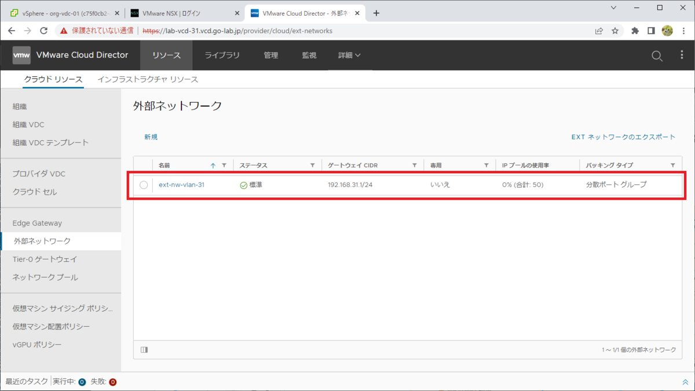Image resolution: width=695 pixels, height=391 pixels.
Task: Toggle sort arrow on 名前 column
Action: click(x=213, y=166)
